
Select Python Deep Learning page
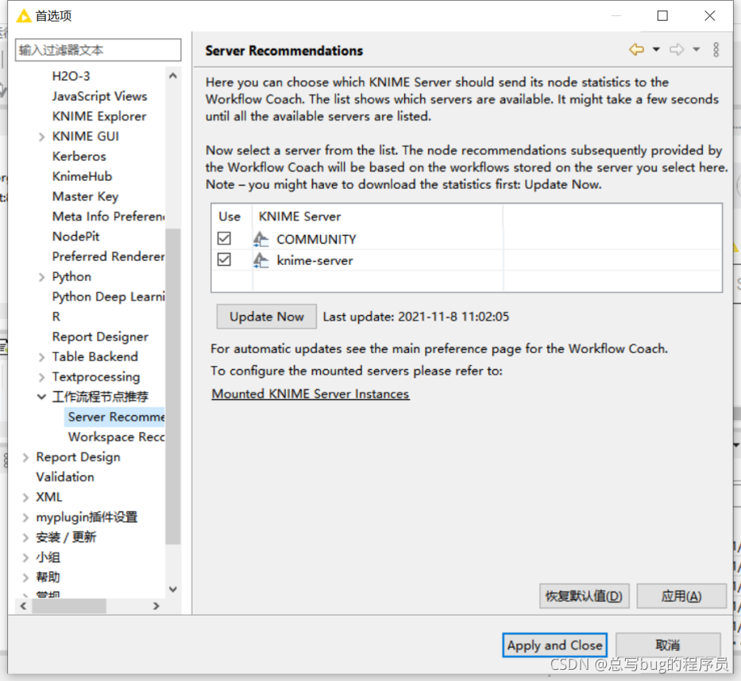pos(108,297)
